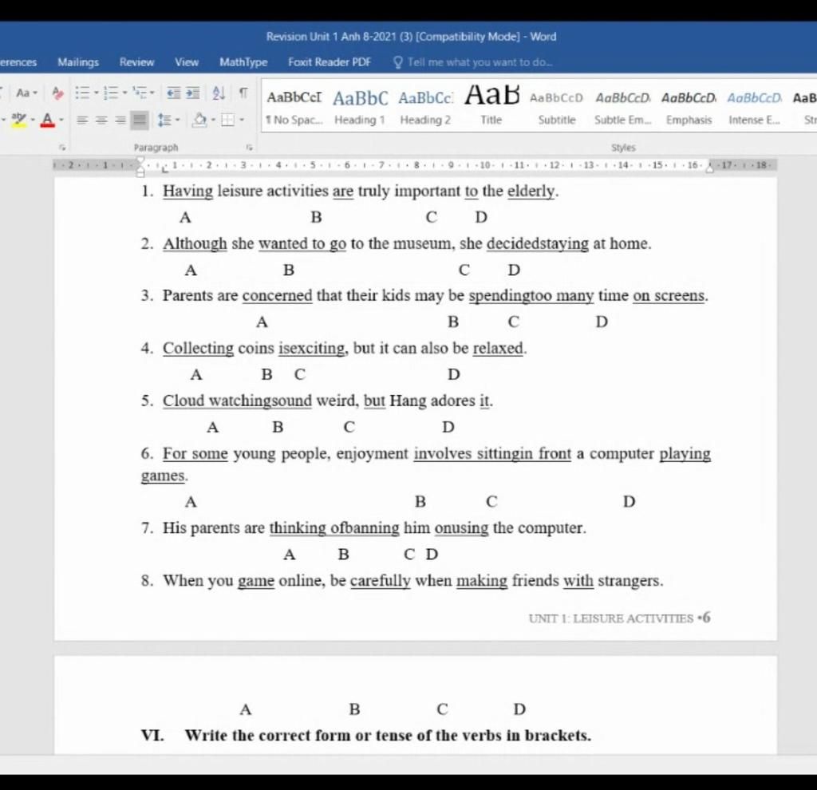Open the Font settings dialog launcher
This screenshot has height=790, width=817.
pos(62,148)
